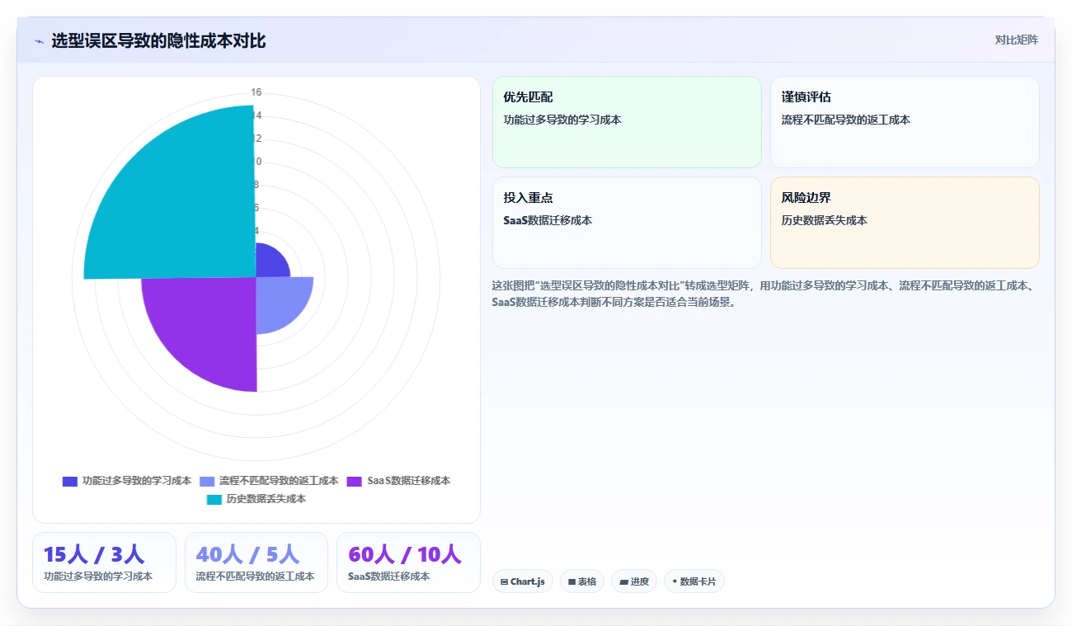The height and width of the screenshot is (626, 1072).
Task: Open the 谨慎评估 matrix card
Action: tap(905, 122)
